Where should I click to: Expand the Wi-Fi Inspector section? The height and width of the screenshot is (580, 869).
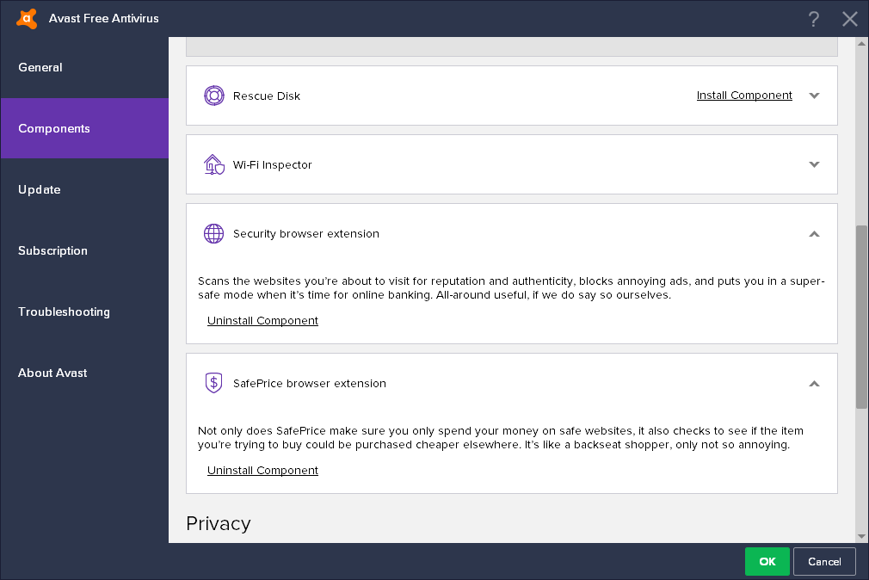click(815, 164)
